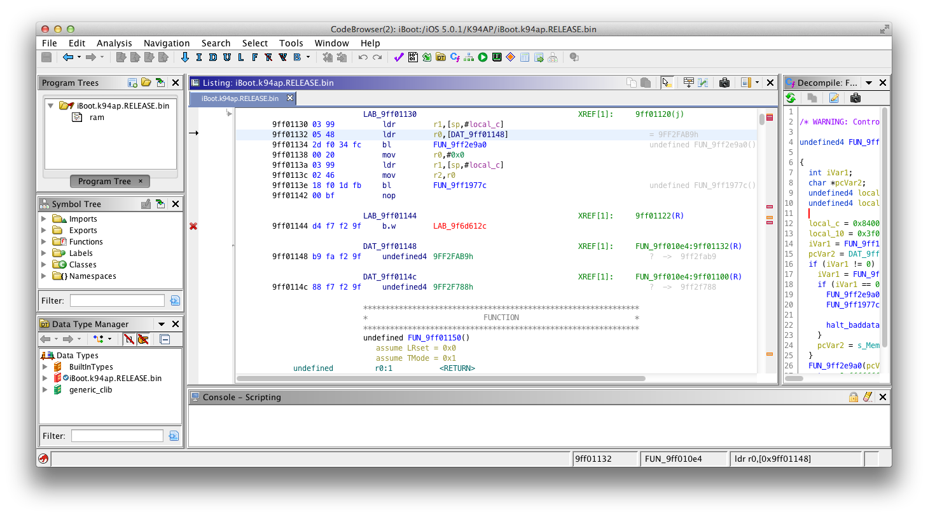Go to next non-function (crossed F)

tap(268, 57)
